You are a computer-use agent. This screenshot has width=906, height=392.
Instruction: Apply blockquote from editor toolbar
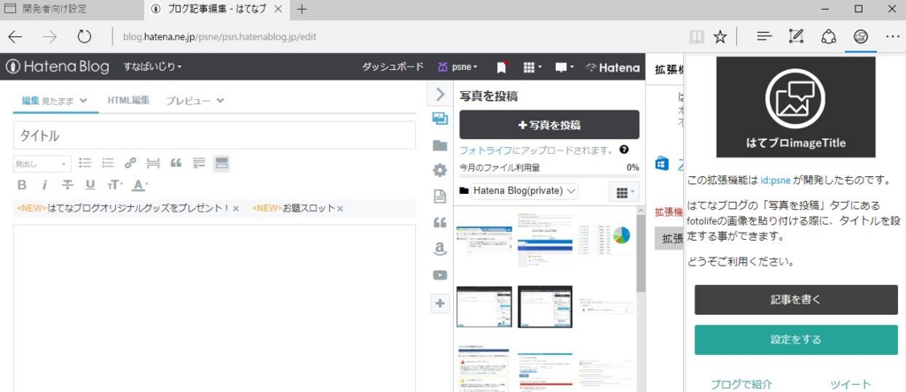click(x=176, y=164)
